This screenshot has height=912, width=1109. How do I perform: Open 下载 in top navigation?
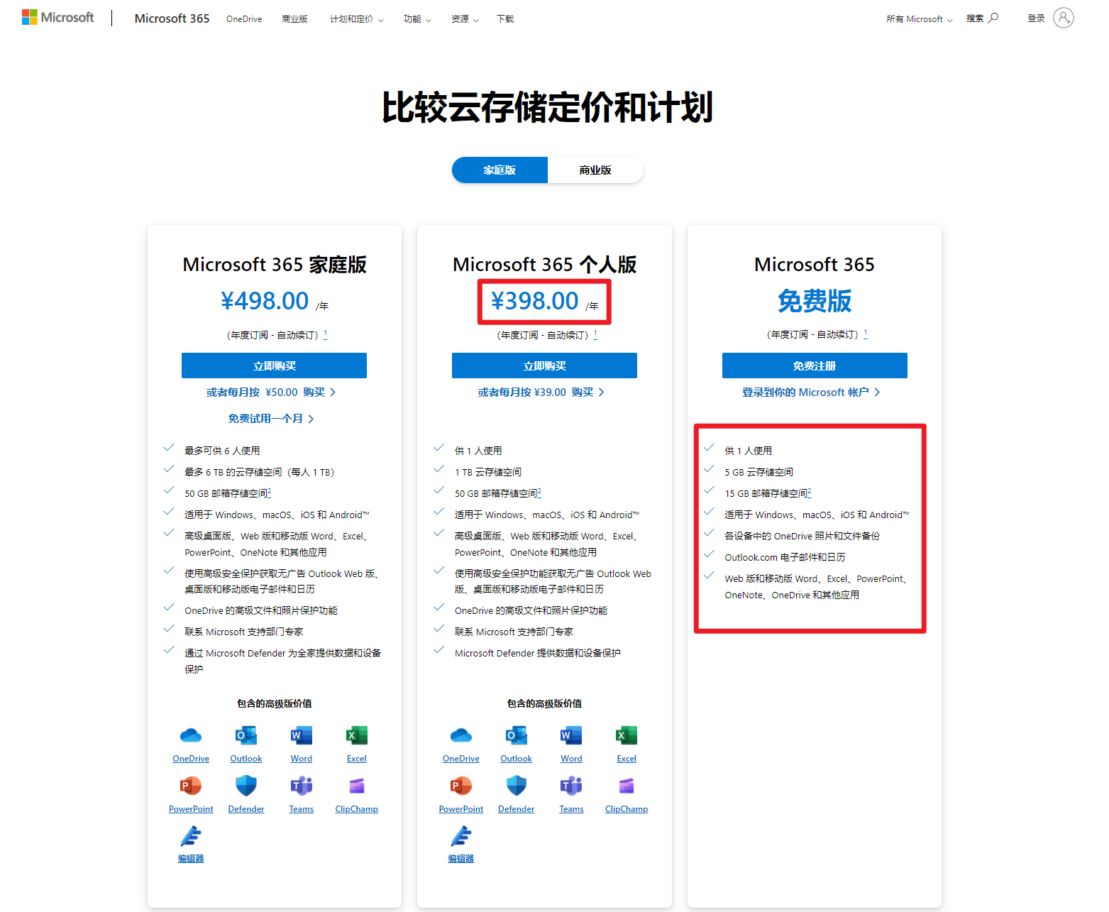(x=505, y=19)
